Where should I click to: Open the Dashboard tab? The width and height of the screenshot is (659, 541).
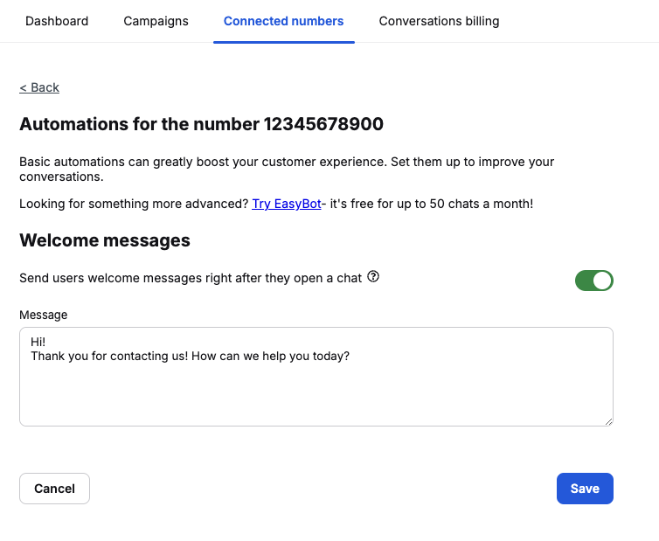pyautogui.click(x=57, y=21)
